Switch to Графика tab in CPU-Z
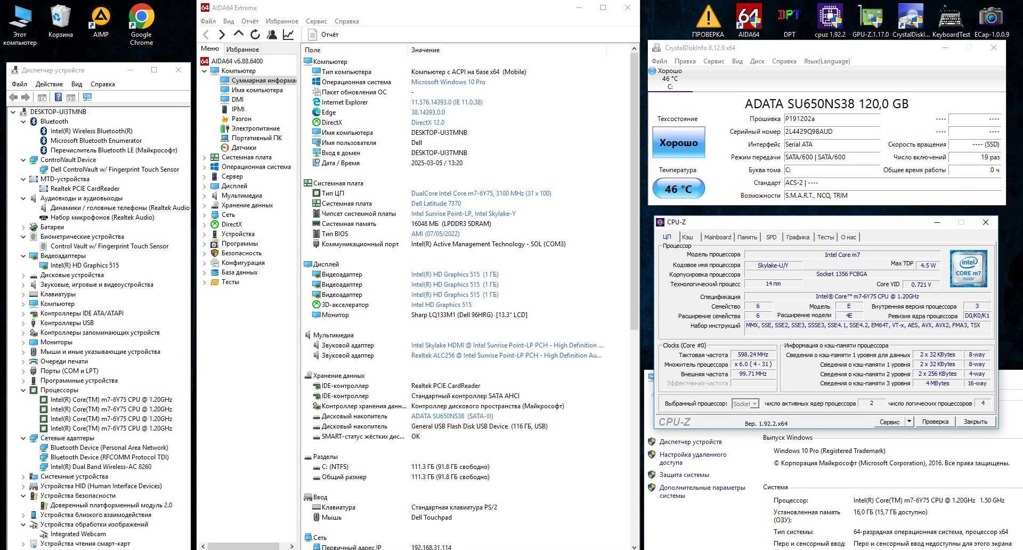1023x550 pixels. pos(798,237)
